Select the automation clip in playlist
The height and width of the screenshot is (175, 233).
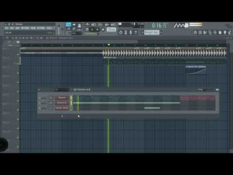click(x=196, y=70)
